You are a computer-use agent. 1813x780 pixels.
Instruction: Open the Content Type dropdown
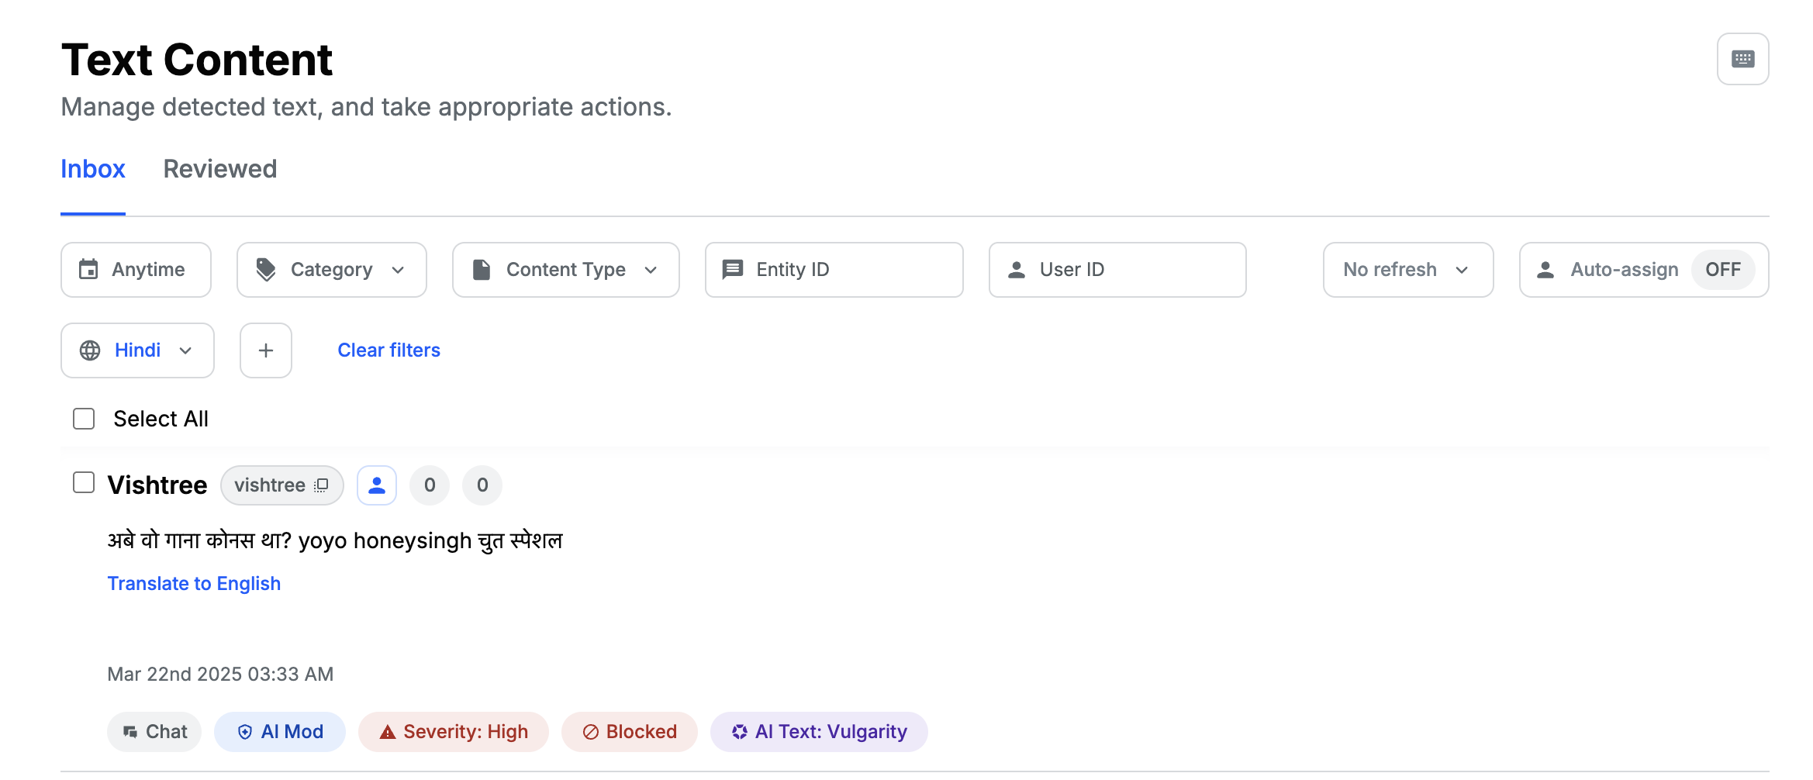click(566, 270)
